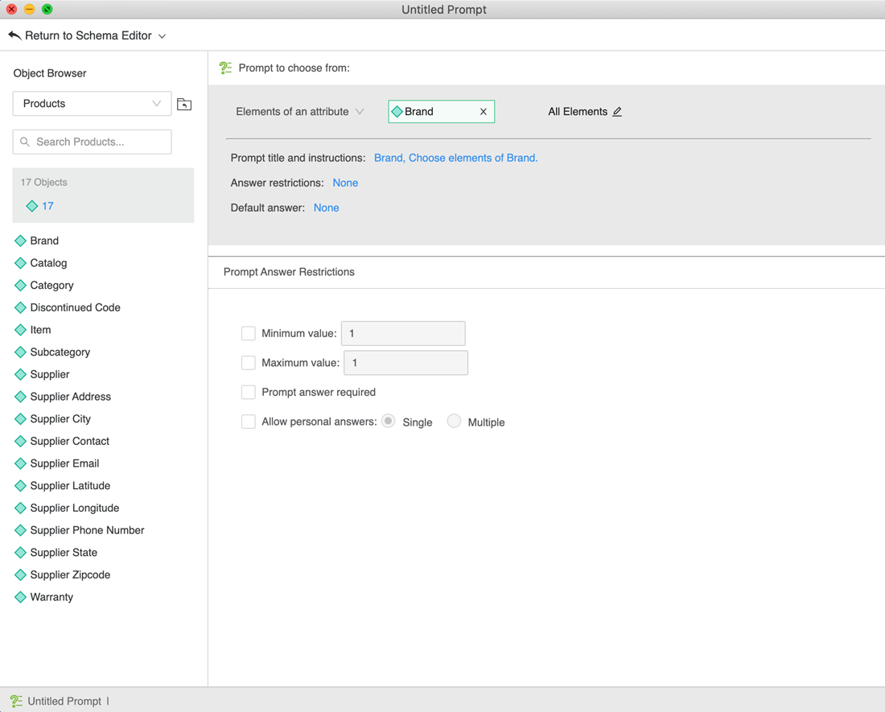Click the Search Products input field

point(93,142)
